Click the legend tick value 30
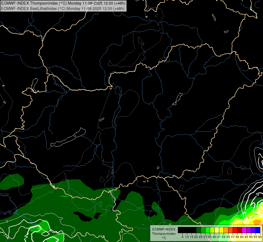The width and height of the screenshot is (263, 242). [214, 237]
